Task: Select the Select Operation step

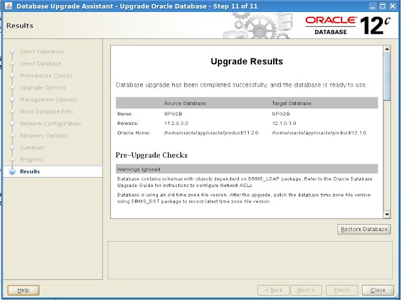Action: [x=42, y=51]
